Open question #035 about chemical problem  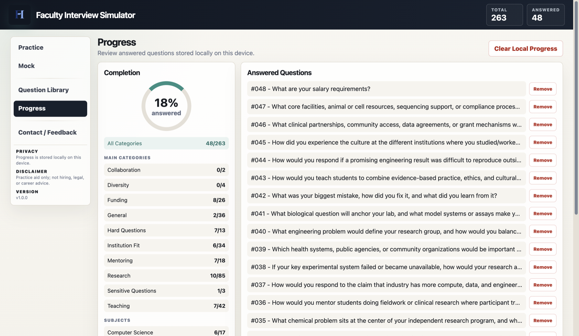[x=386, y=320]
